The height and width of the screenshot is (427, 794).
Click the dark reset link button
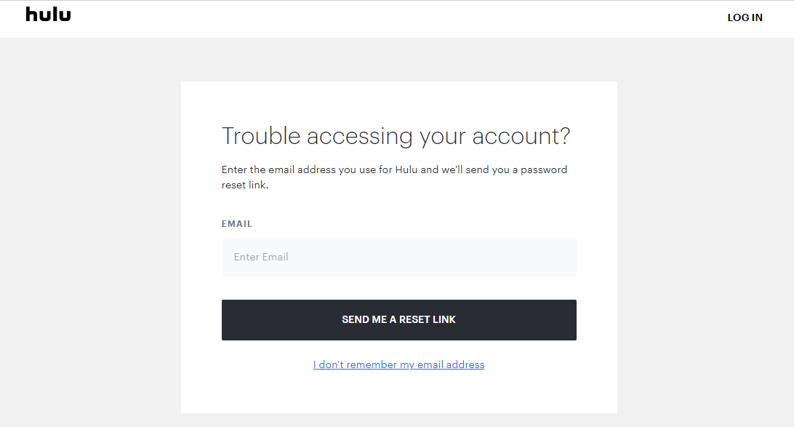click(x=398, y=320)
